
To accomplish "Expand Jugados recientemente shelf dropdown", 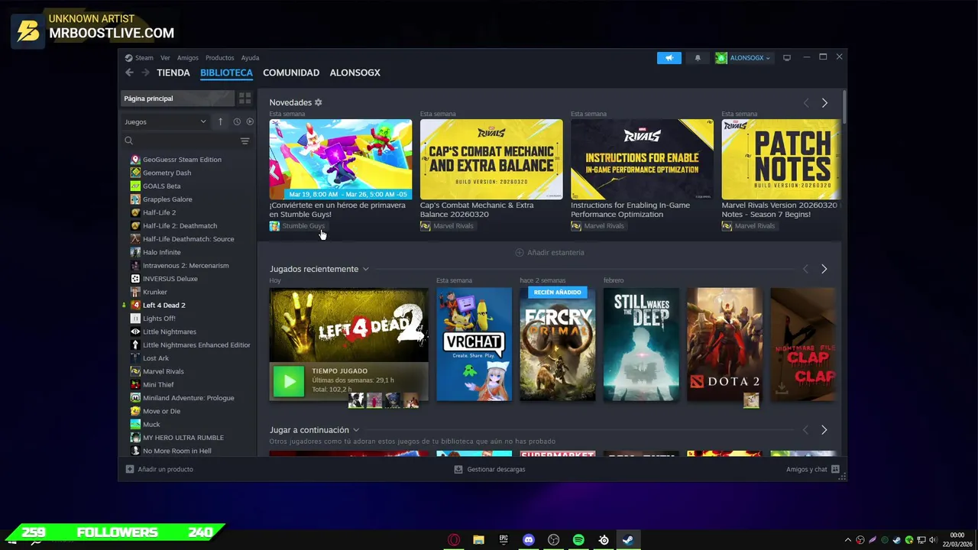I will (366, 269).
